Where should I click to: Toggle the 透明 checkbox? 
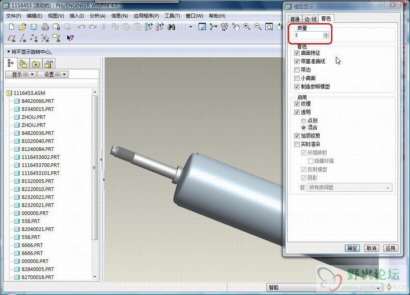297,112
